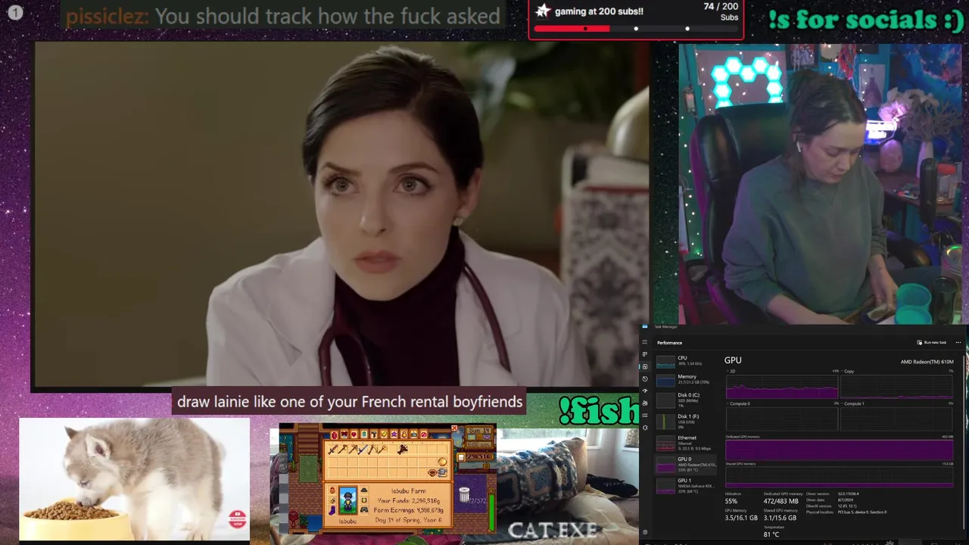Screen dimensions: 969x545
Task: Select Ethernet performance entry
Action: click(x=685, y=443)
